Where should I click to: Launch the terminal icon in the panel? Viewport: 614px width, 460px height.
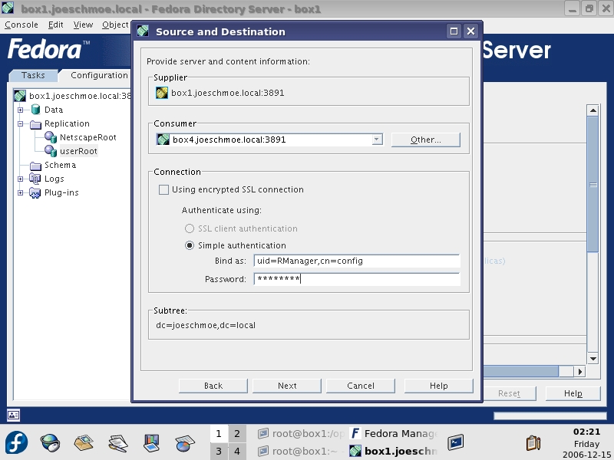coord(457,442)
